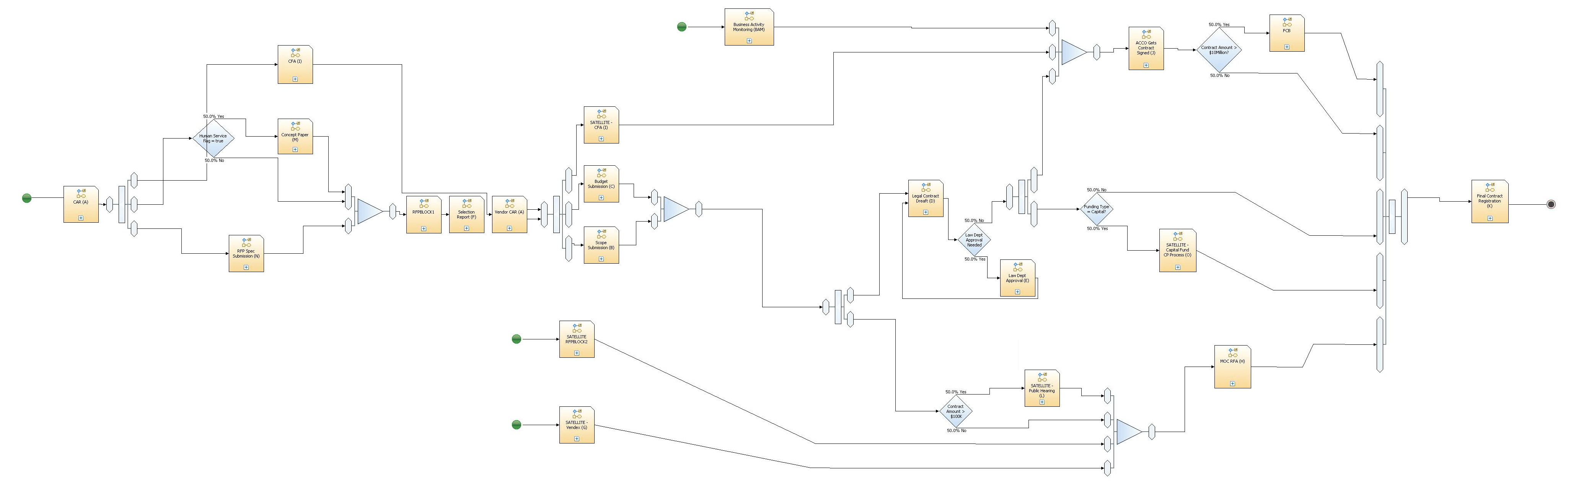Select the fork bar right after CAR (A)
Viewport: 1581px width, 494px height.
click(122, 204)
